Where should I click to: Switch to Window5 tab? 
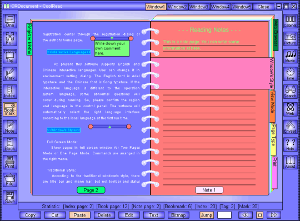click(x=242, y=7)
